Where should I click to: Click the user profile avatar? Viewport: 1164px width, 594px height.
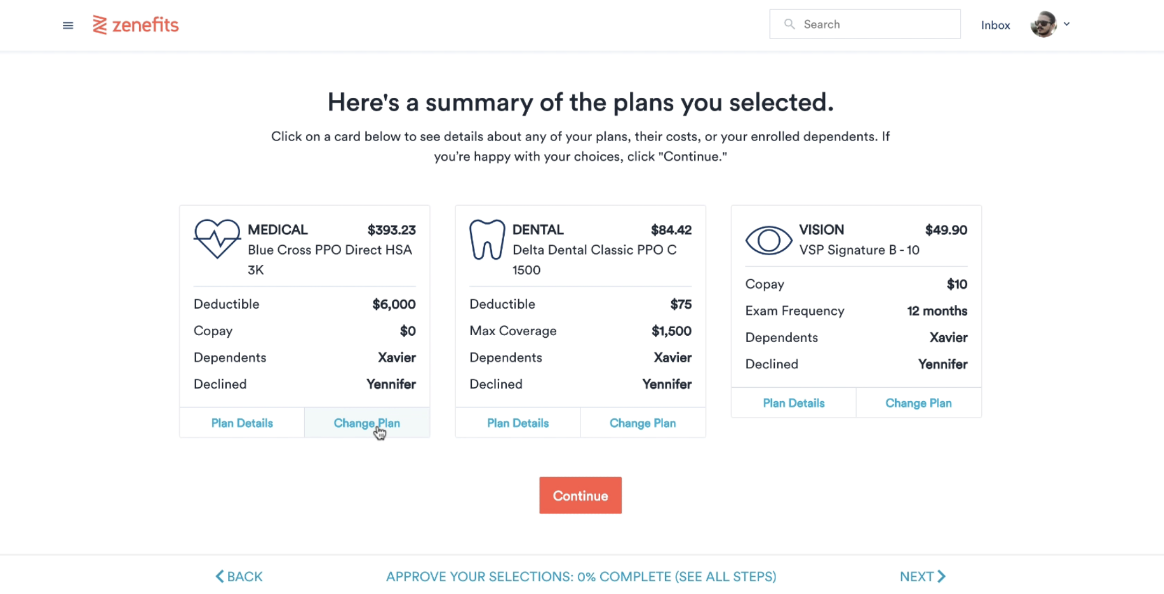click(1043, 24)
